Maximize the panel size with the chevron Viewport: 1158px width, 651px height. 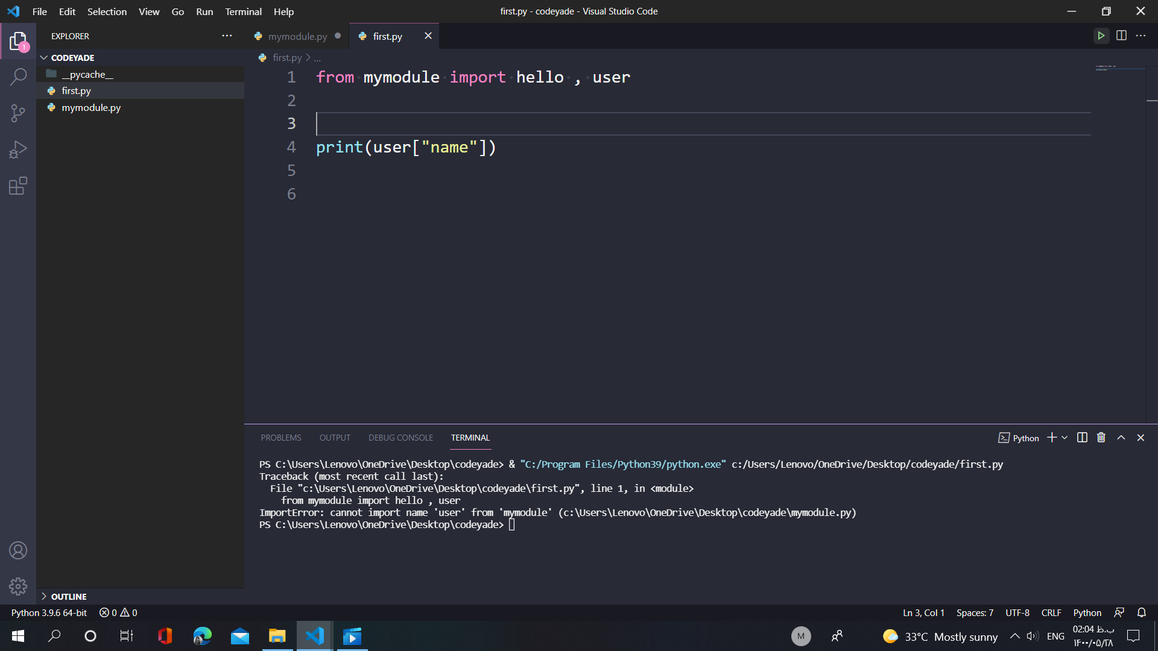[x=1121, y=438]
